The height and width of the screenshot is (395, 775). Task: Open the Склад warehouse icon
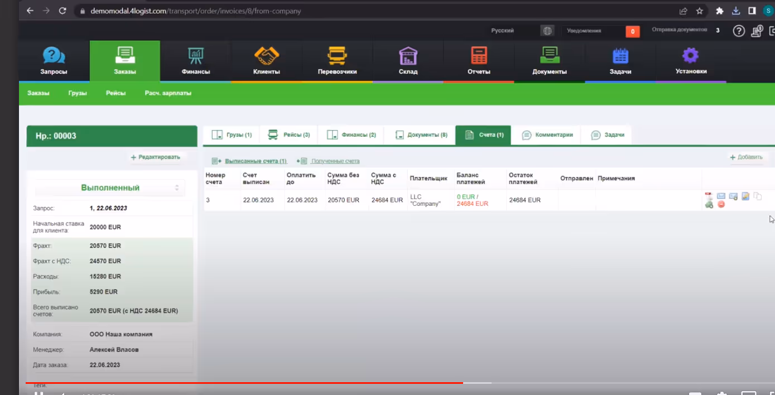point(408,56)
